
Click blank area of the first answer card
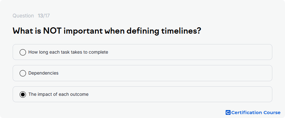point(182,52)
